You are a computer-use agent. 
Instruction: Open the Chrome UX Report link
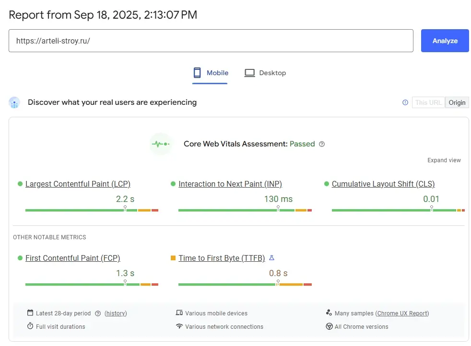pos(402,313)
